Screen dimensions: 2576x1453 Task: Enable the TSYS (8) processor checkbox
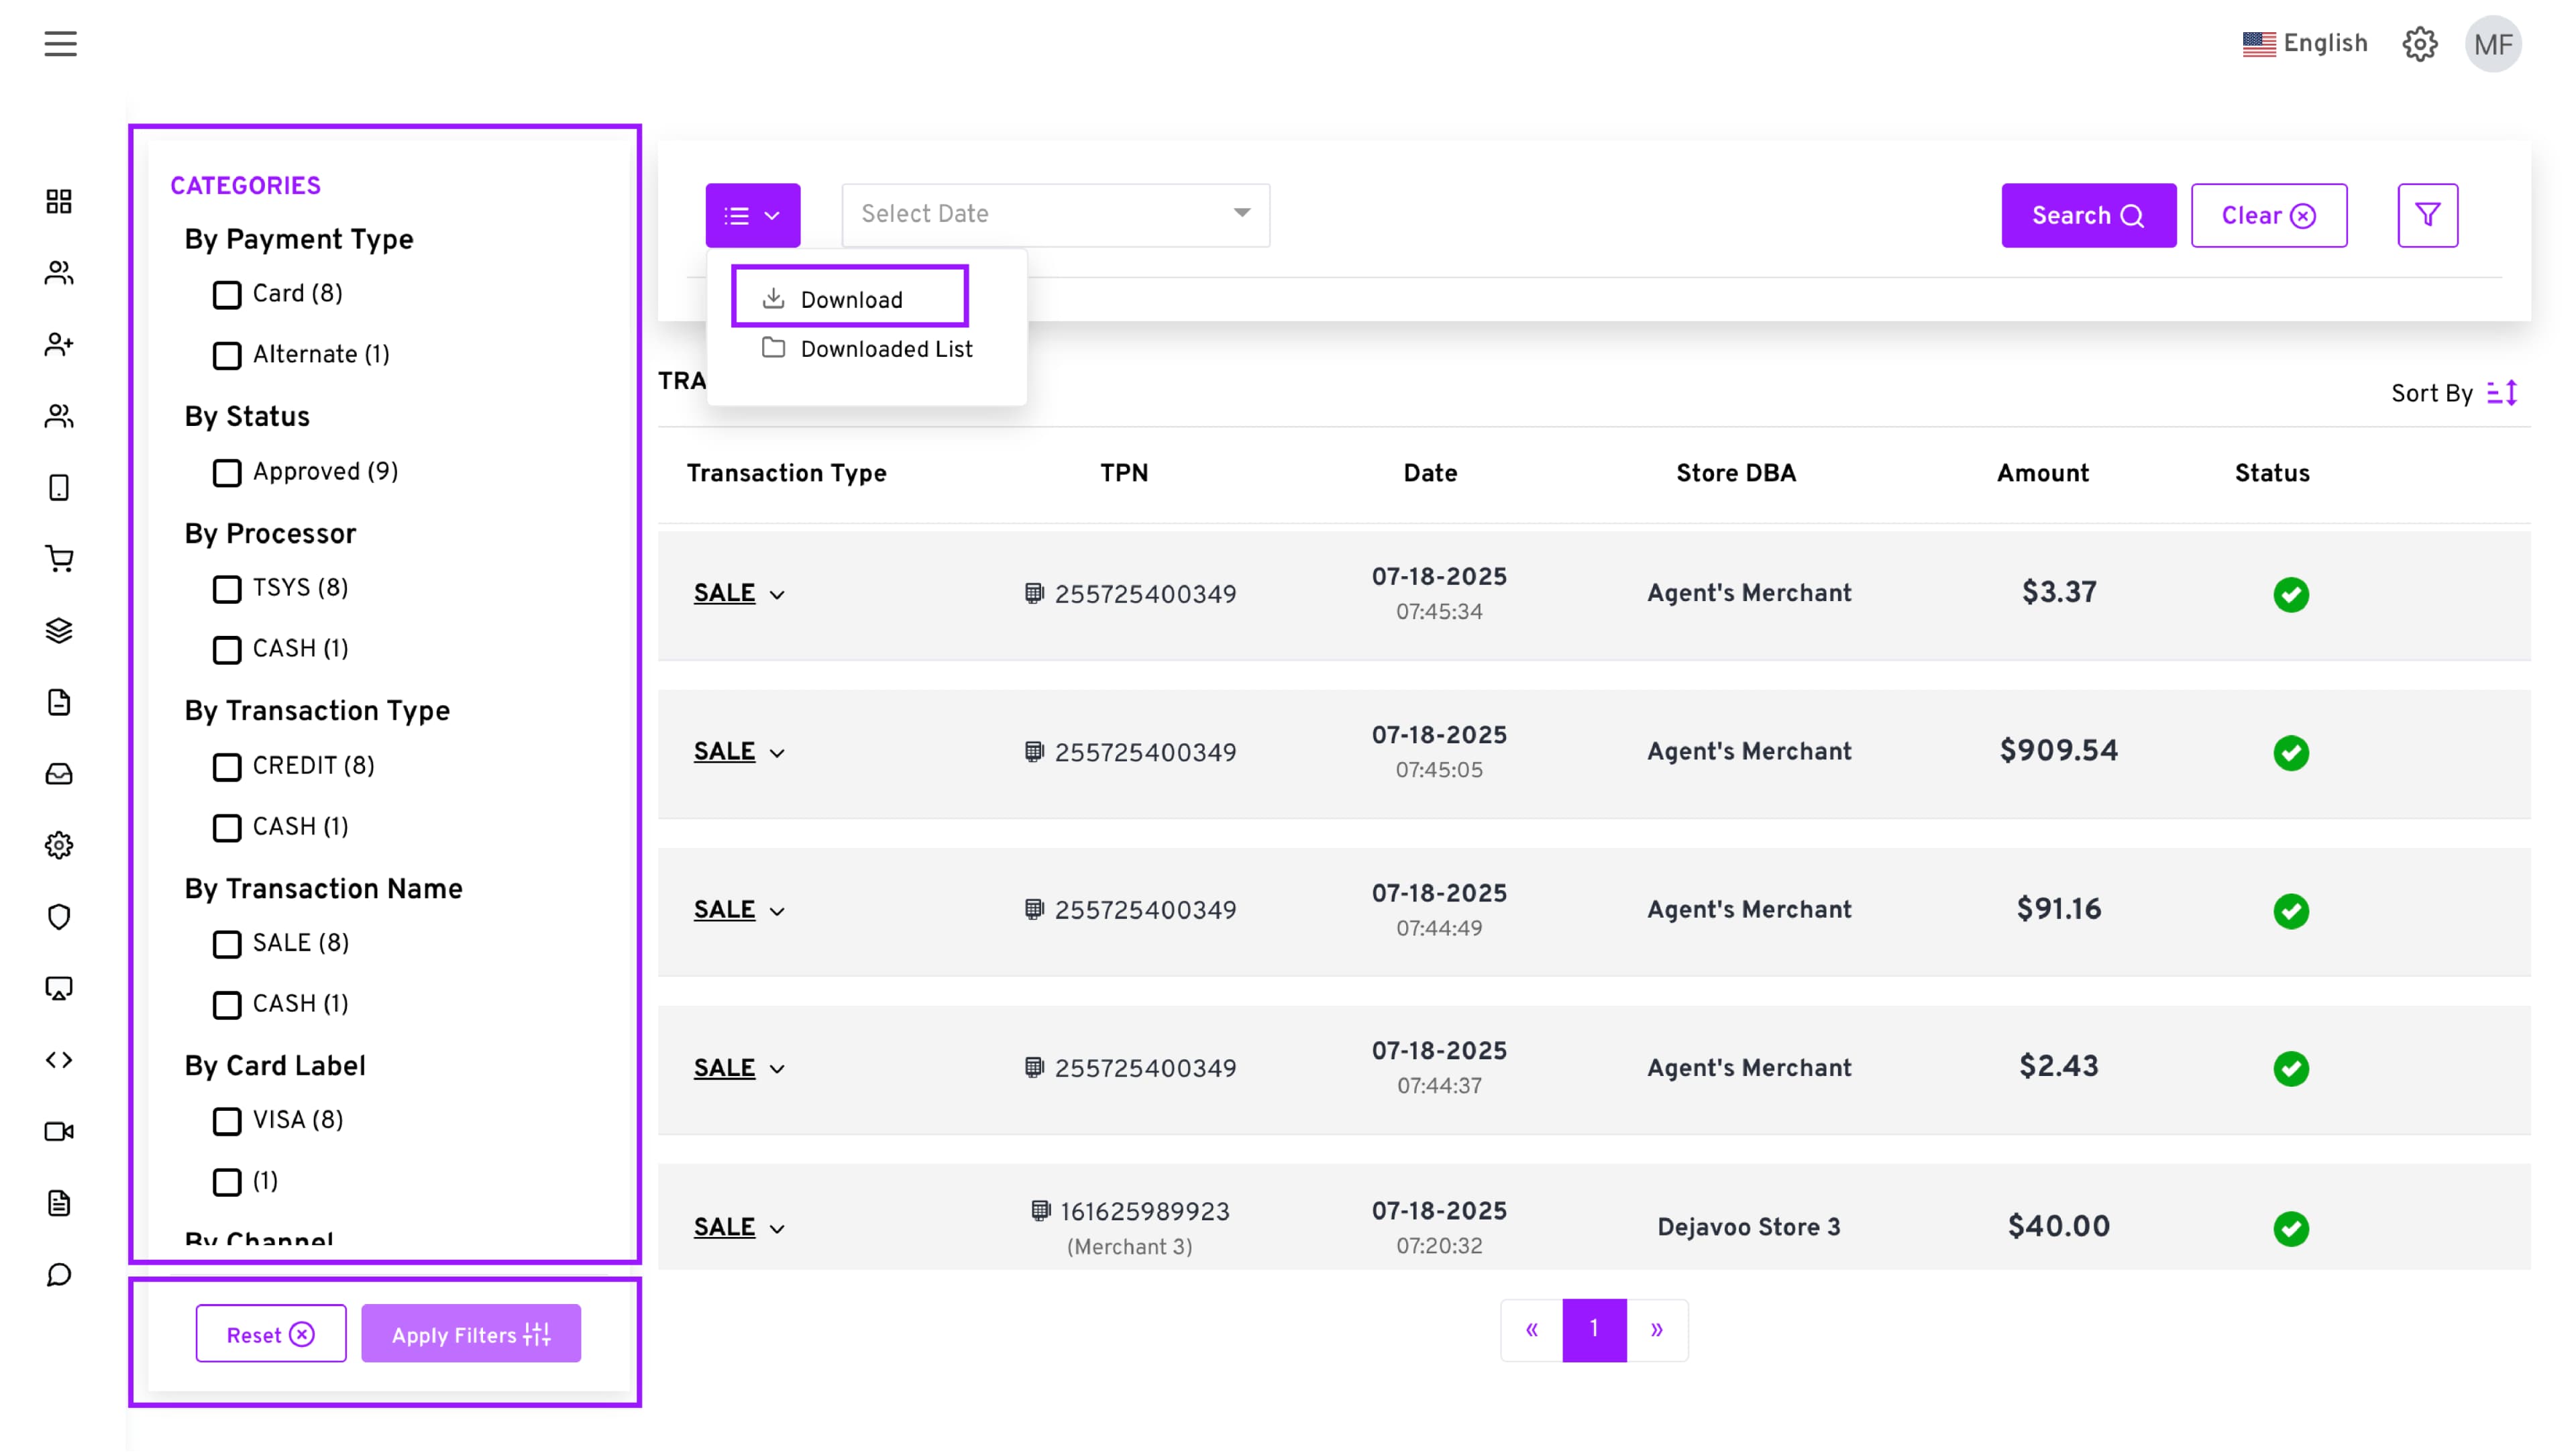(x=227, y=589)
